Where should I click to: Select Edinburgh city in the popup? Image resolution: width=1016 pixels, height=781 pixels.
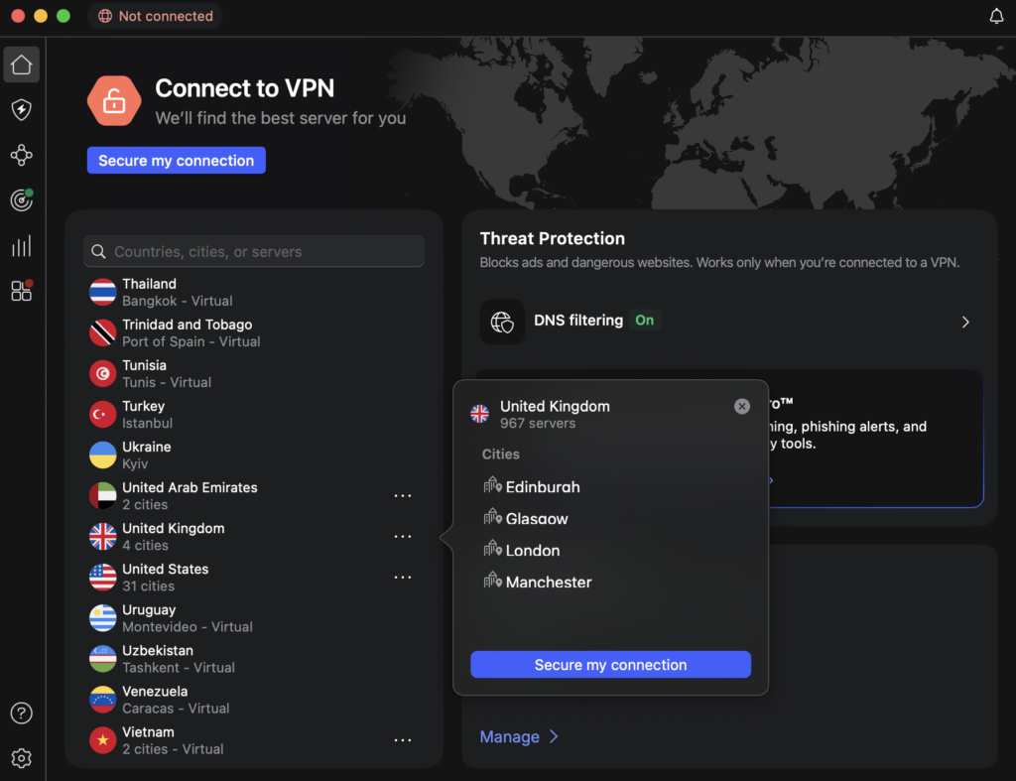[x=532, y=486]
